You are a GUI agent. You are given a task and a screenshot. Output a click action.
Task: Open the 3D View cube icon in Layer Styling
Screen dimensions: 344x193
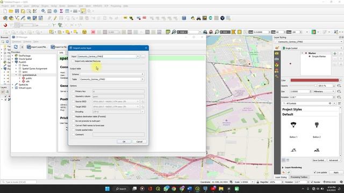click(277, 65)
